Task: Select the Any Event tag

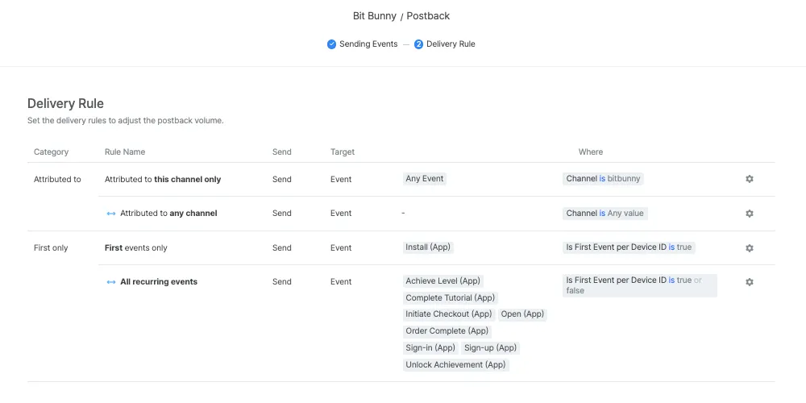Action: click(425, 179)
